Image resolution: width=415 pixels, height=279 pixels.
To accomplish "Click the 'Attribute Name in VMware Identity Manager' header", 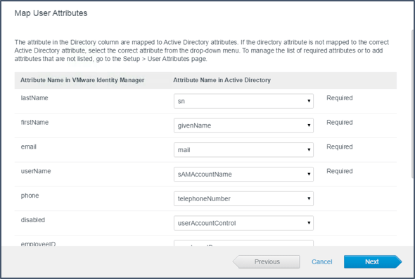I will click(x=82, y=80).
